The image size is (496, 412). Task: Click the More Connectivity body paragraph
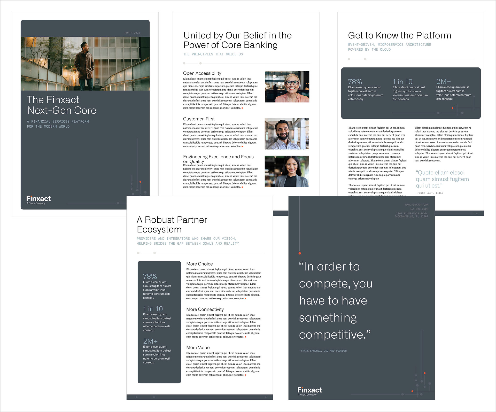pyautogui.click(x=224, y=326)
